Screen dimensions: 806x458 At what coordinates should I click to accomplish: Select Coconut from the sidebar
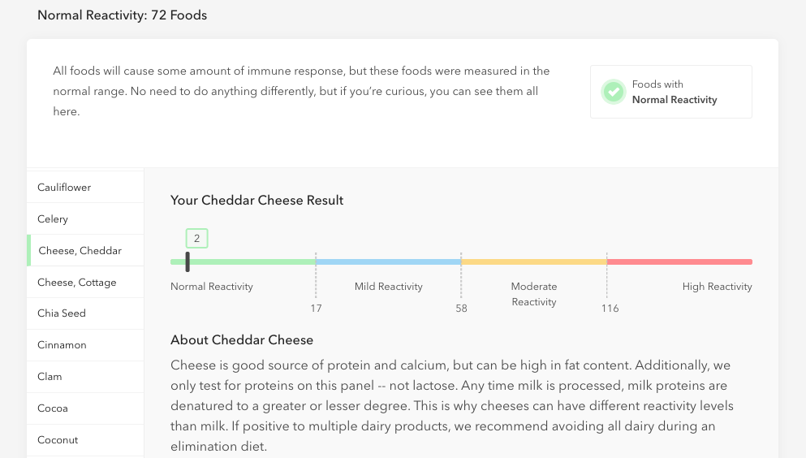click(85, 440)
